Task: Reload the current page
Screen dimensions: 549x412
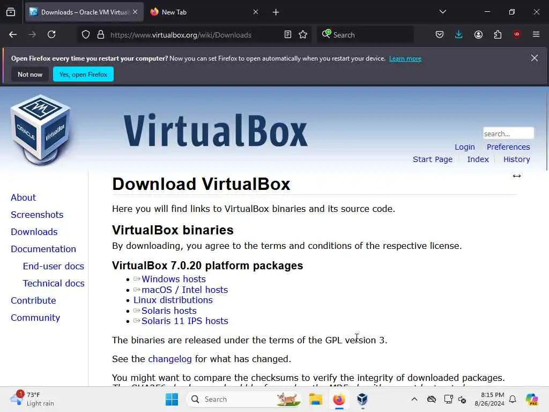Action: pyautogui.click(x=51, y=35)
